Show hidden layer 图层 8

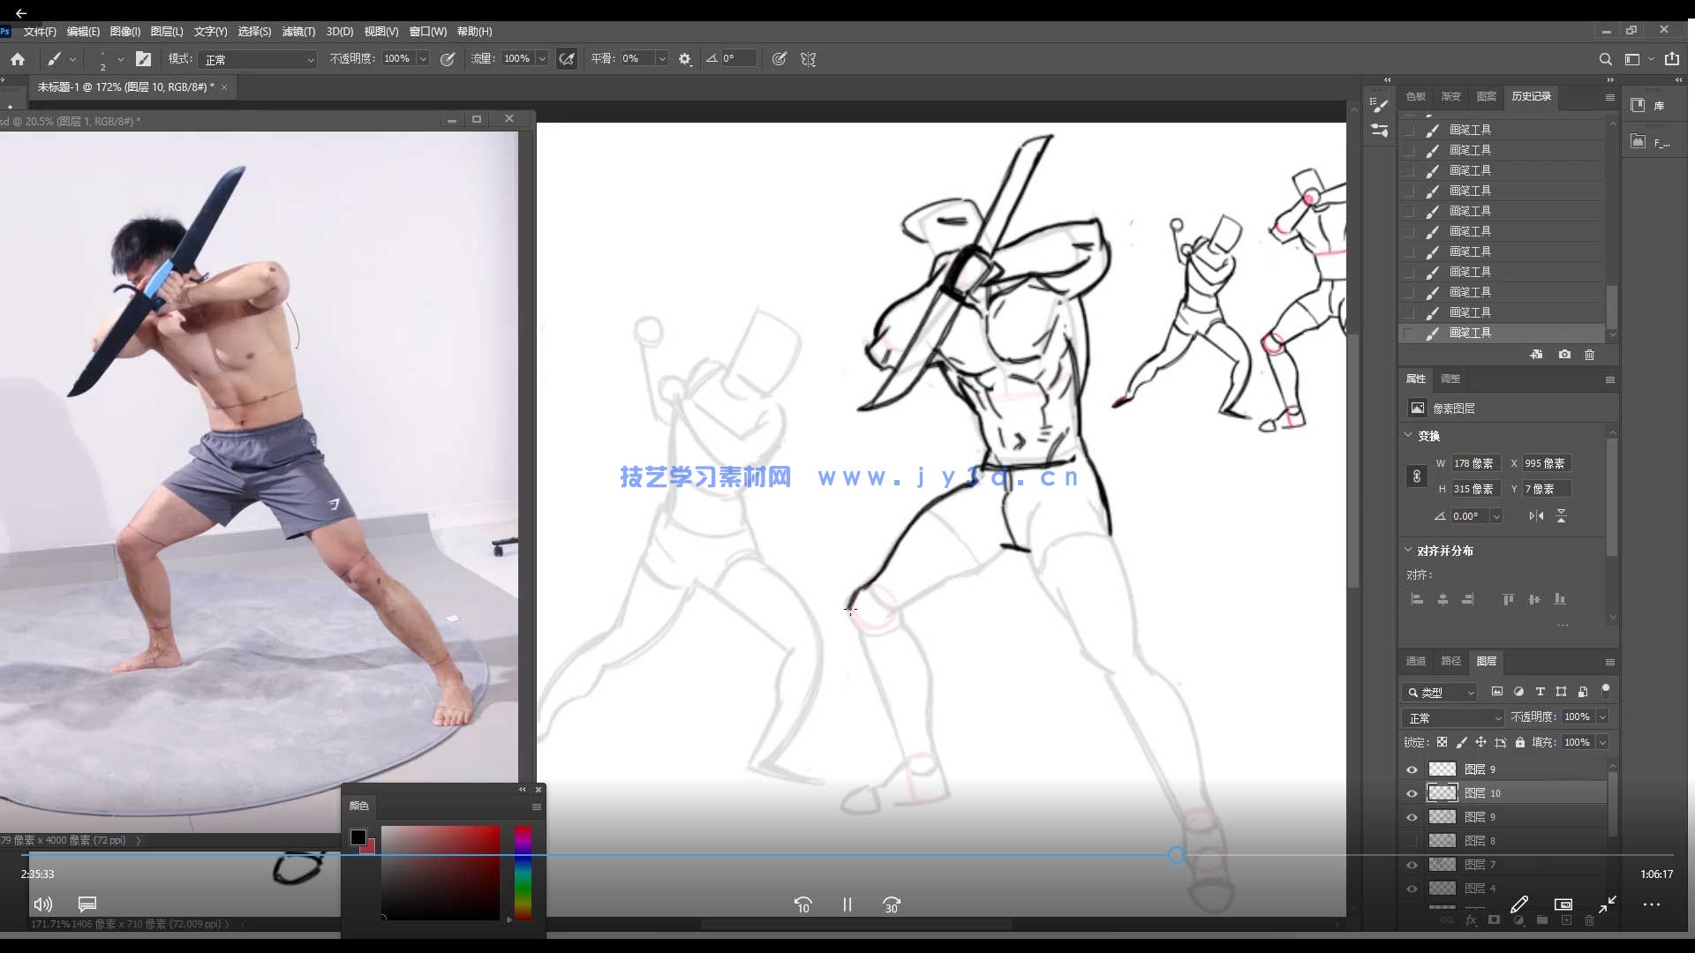pyautogui.click(x=1412, y=841)
